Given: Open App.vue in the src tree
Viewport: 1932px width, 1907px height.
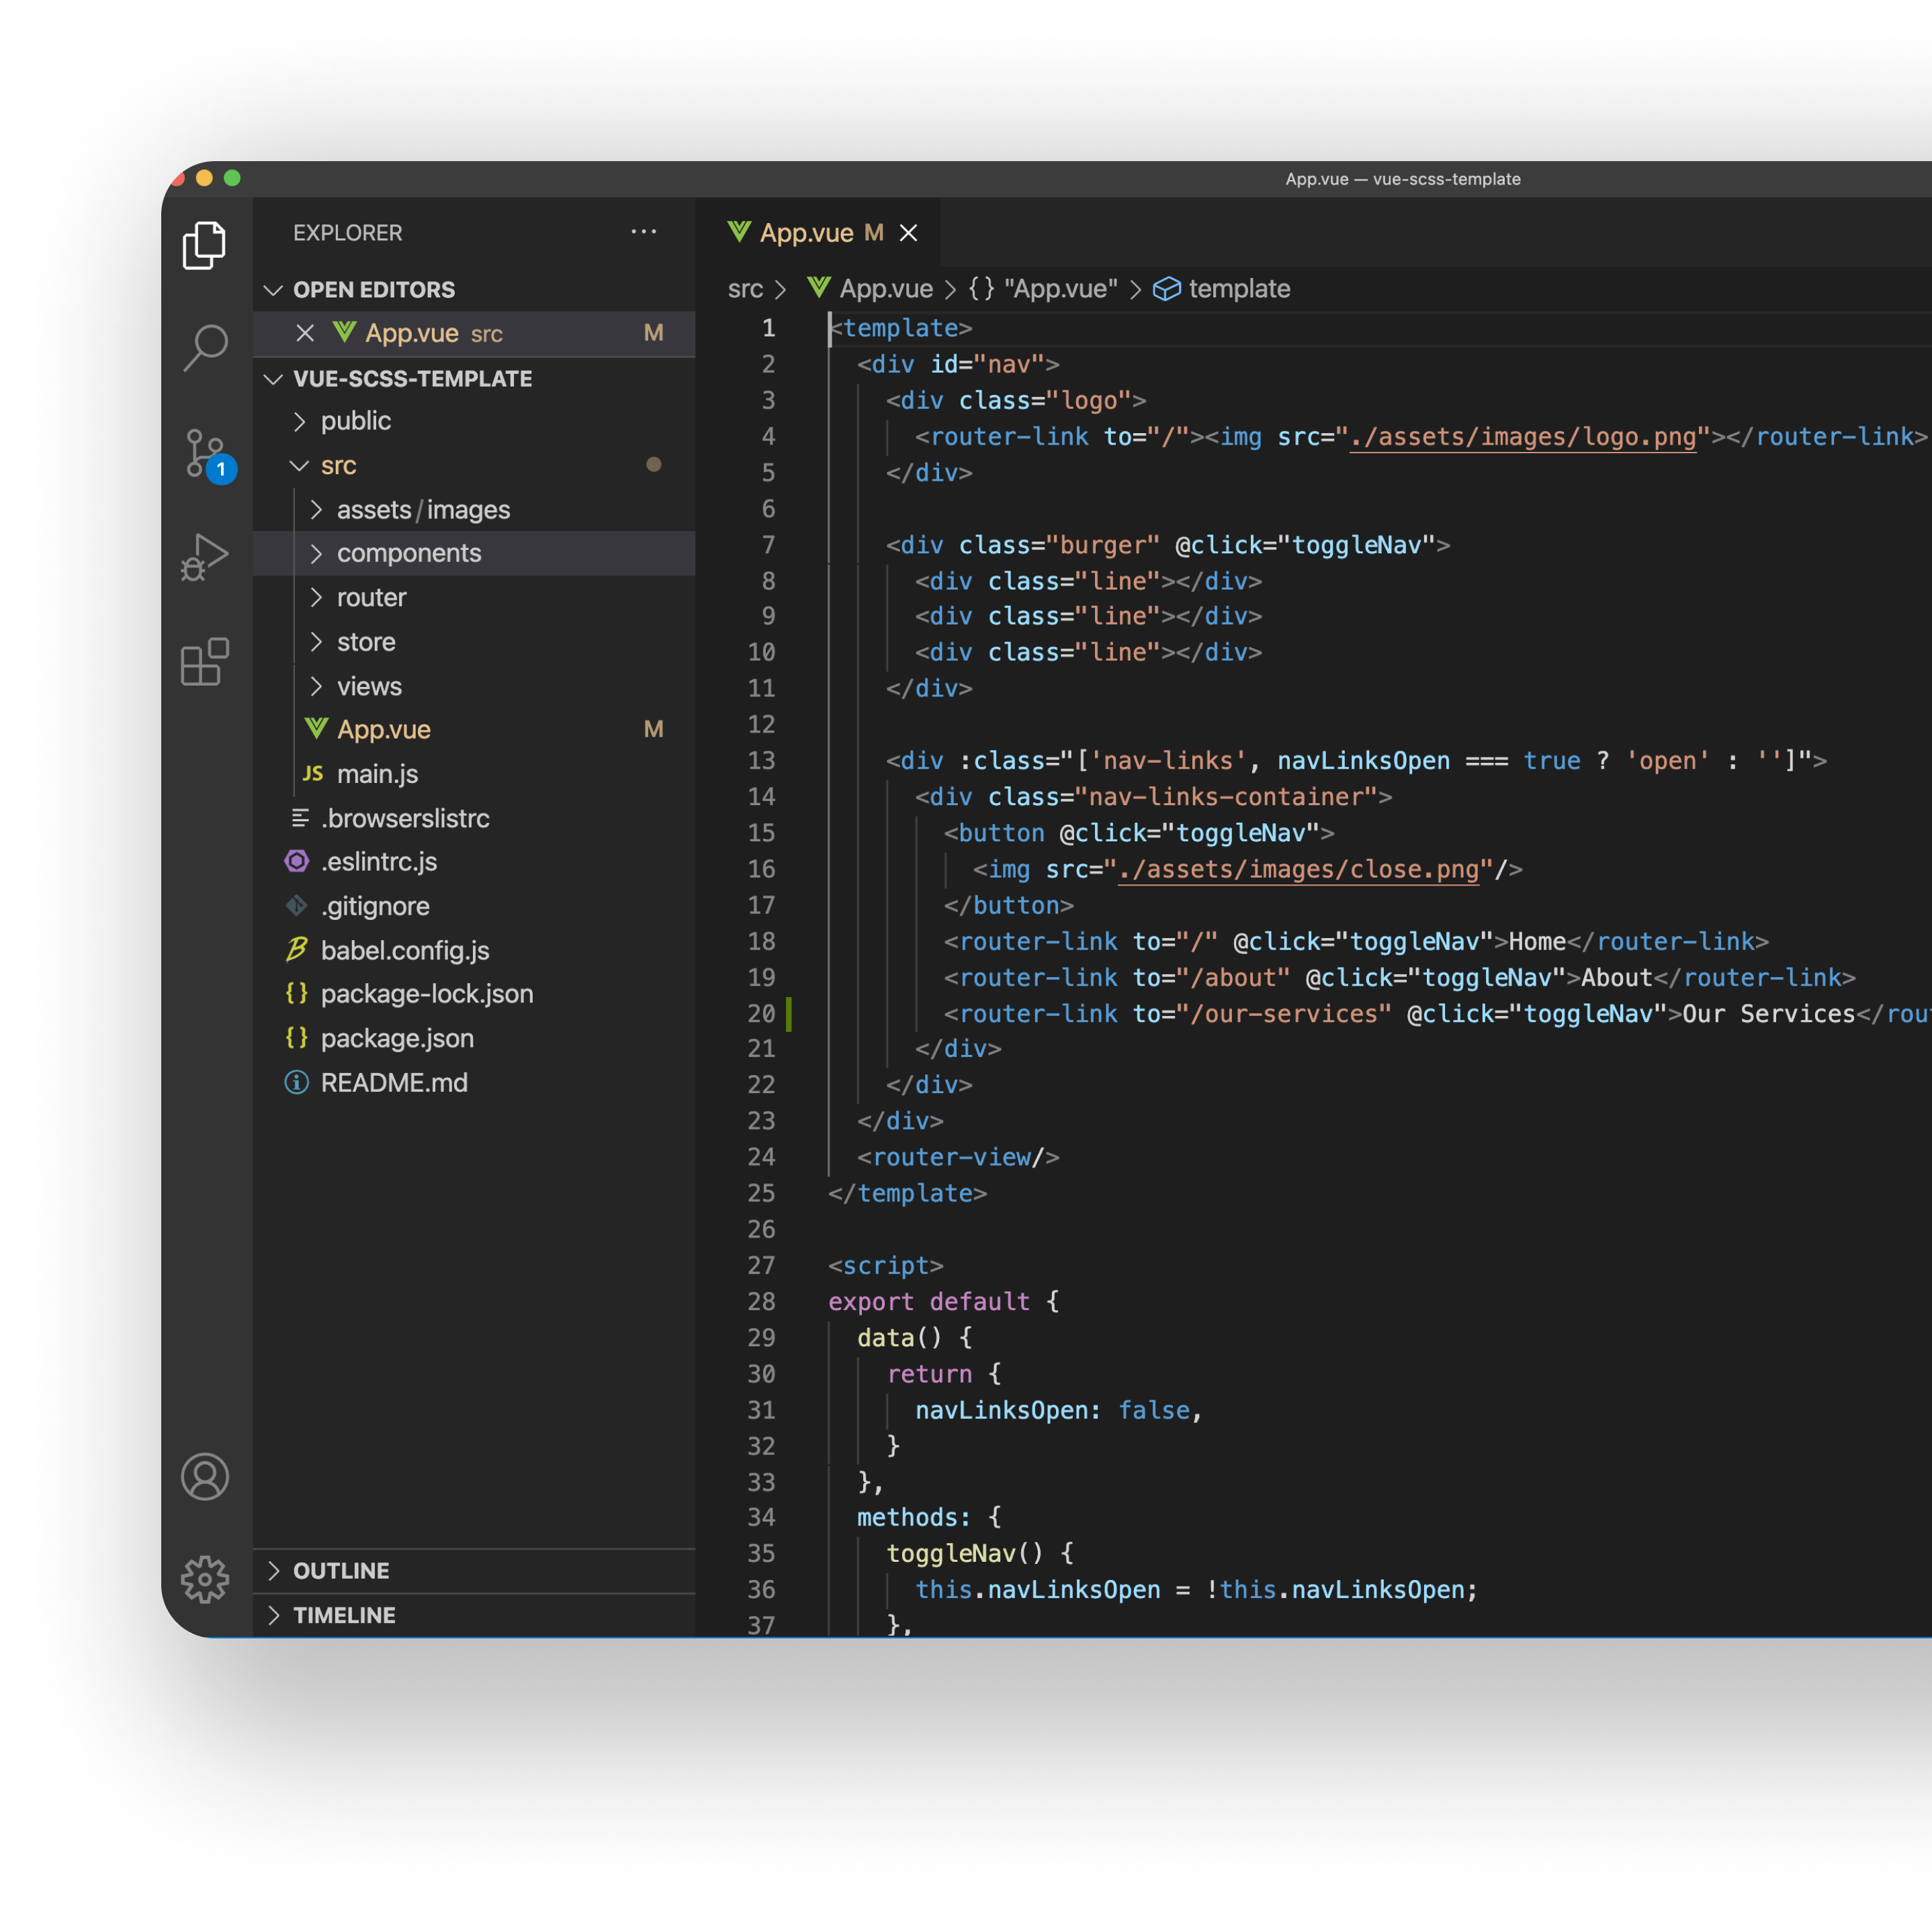Looking at the screenshot, I should tap(474, 730).
